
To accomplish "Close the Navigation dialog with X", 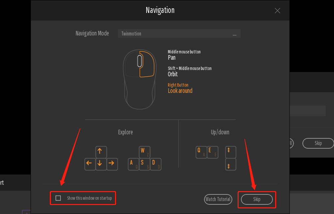I will [x=278, y=11].
